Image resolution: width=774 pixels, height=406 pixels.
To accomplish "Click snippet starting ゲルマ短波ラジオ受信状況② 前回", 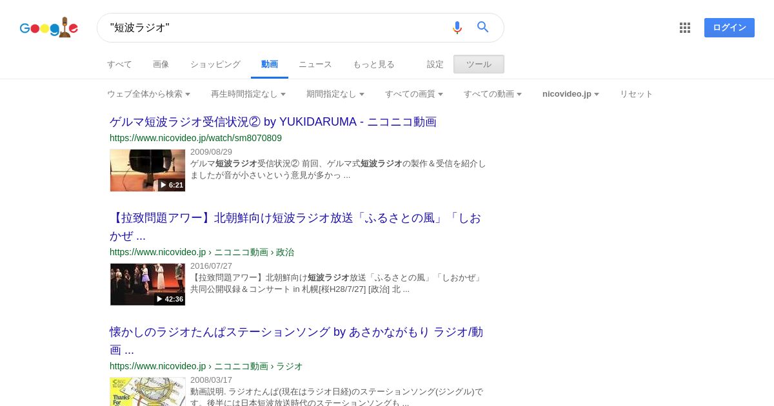I will coord(338,169).
